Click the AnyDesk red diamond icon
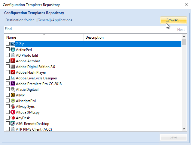 (x=13, y=118)
